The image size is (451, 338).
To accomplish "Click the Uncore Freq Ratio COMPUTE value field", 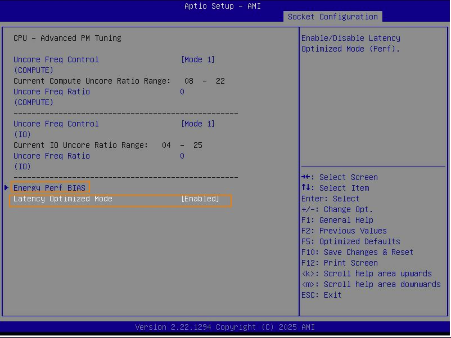I will (182, 92).
